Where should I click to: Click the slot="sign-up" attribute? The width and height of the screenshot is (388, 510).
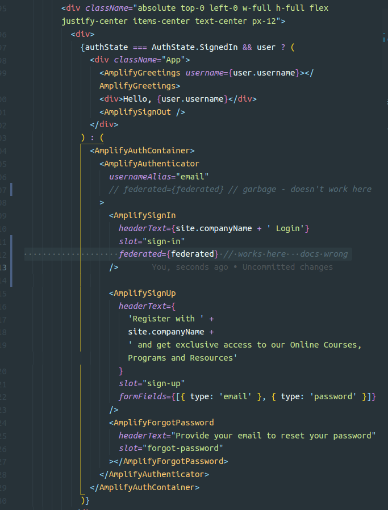(152, 383)
